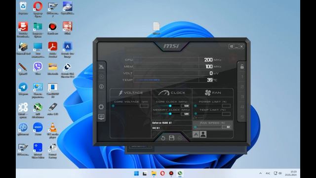Select the Telegram desktop icon
The height and width of the screenshot is (178, 316).
tap(23, 89)
